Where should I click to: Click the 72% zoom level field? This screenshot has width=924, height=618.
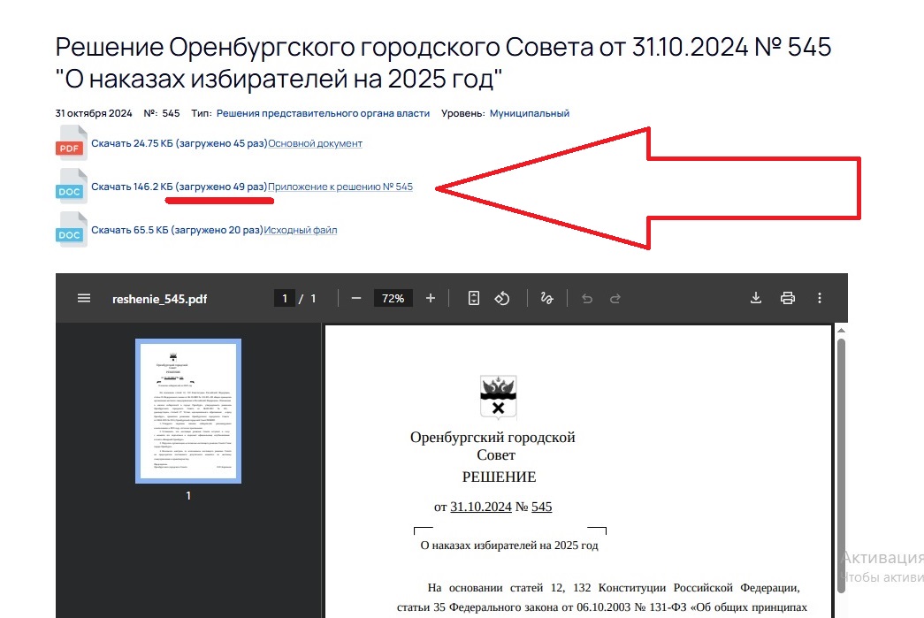[393, 299]
